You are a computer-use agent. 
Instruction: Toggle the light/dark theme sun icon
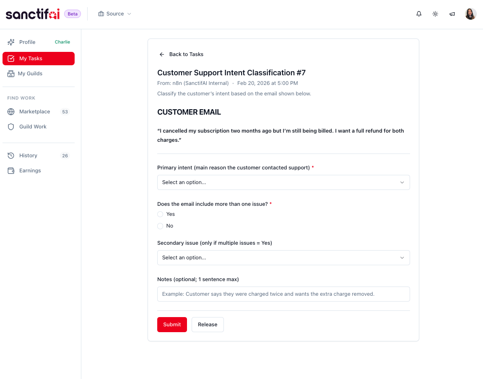pos(435,14)
